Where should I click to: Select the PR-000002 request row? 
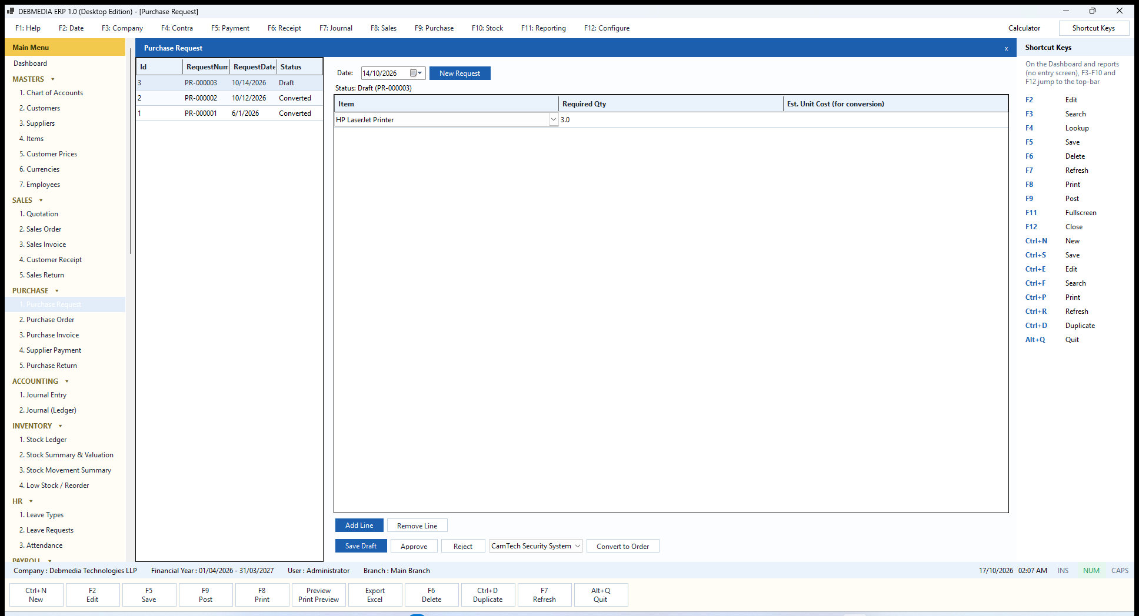pos(229,98)
